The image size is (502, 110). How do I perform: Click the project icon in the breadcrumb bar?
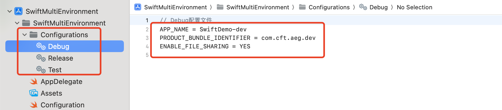click(138, 7)
